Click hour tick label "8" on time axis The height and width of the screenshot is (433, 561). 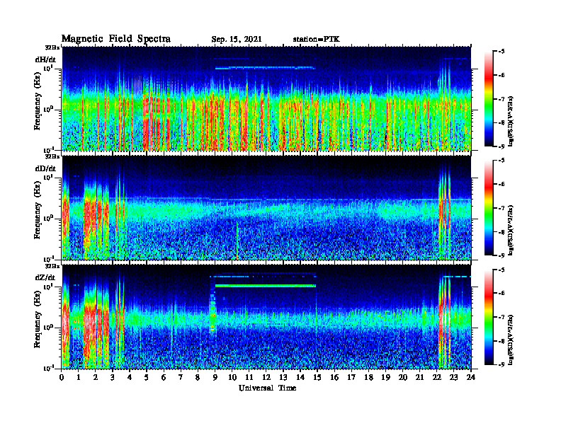[198, 378]
